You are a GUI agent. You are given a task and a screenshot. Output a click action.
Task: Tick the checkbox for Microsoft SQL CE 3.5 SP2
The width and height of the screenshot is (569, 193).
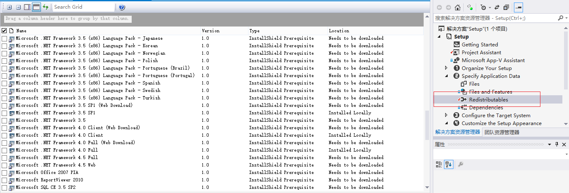coord(5,188)
